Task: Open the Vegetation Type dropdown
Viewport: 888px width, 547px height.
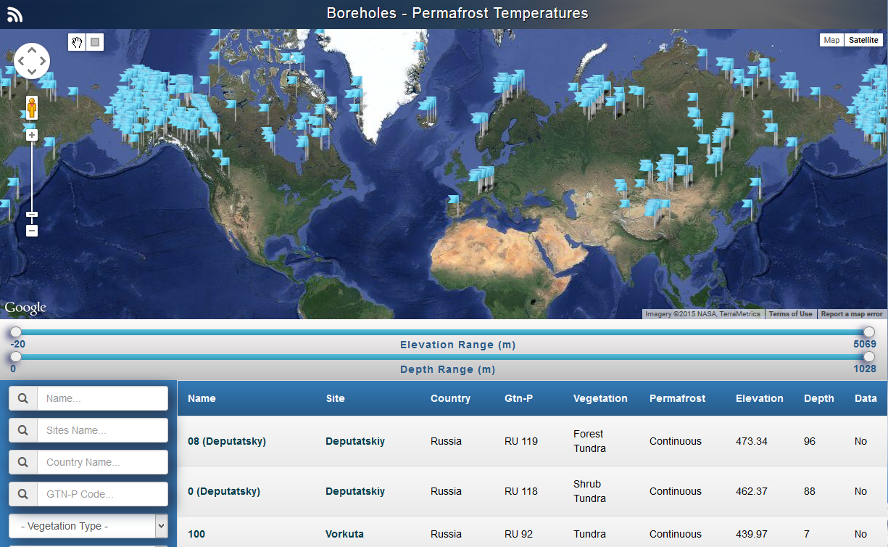Action: click(x=88, y=526)
